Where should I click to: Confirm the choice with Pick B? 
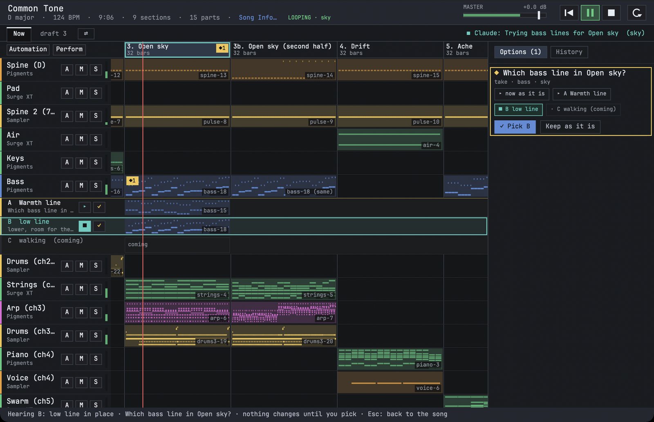515,126
